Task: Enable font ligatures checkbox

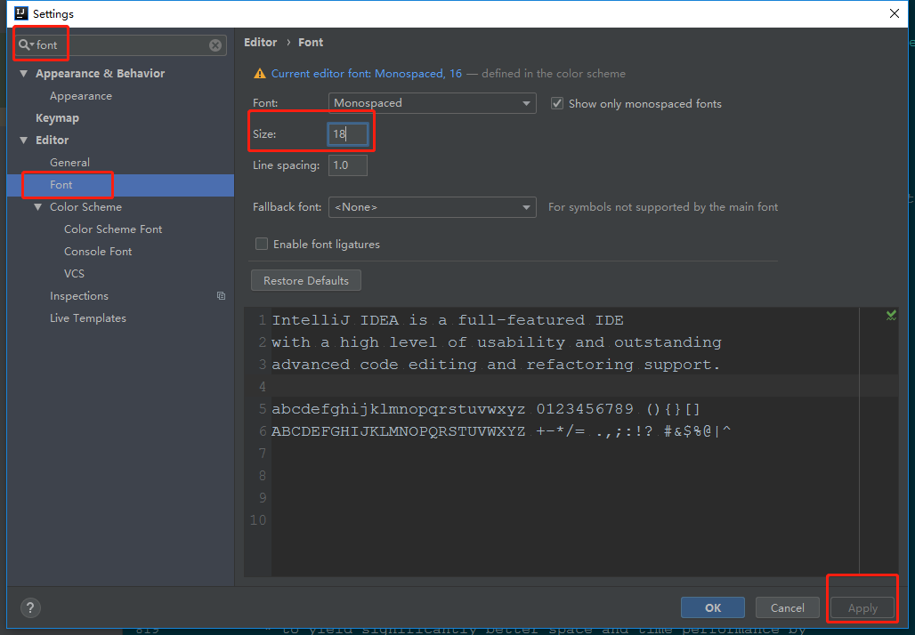Action: click(x=262, y=244)
